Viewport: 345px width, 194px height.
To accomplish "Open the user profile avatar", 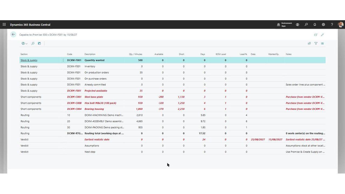I will 340,25.
